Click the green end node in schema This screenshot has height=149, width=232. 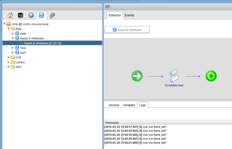(211, 76)
